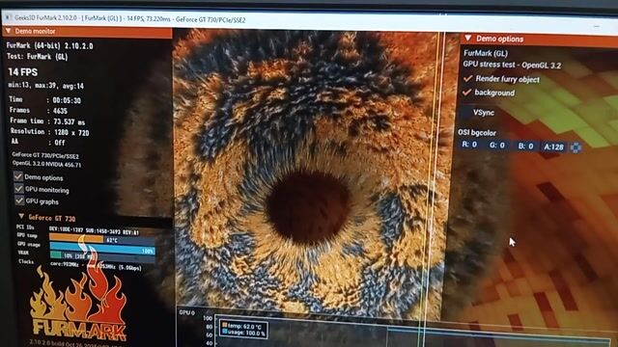The height and width of the screenshot is (347, 618).
Task: Click the R: 0 color field
Action: 469,145
